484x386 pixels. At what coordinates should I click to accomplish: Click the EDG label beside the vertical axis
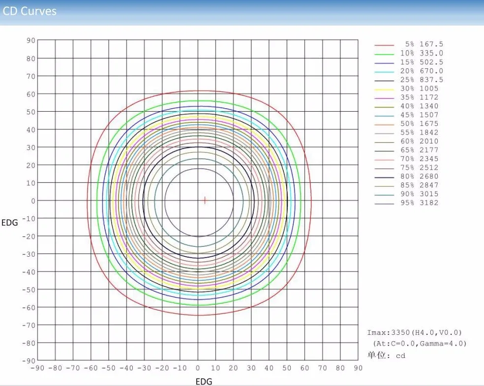(x=10, y=222)
